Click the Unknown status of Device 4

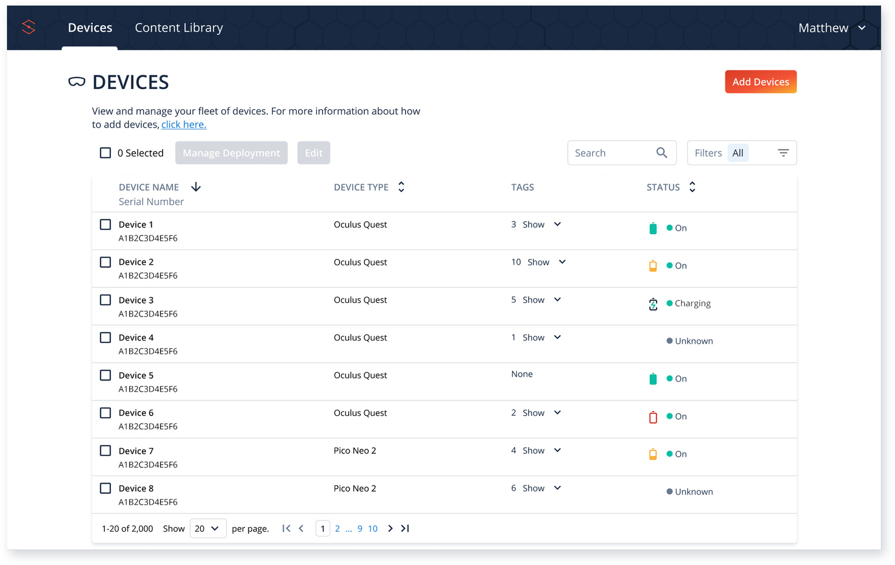click(x=690, y=341)
